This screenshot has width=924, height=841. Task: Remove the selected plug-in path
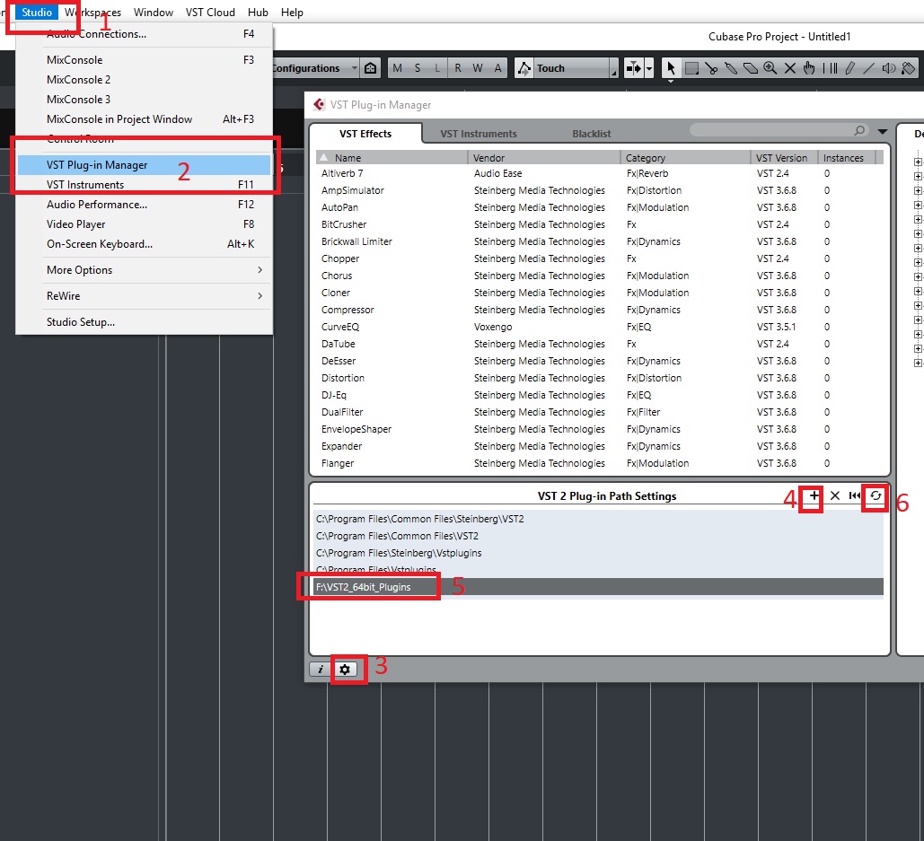834,495
